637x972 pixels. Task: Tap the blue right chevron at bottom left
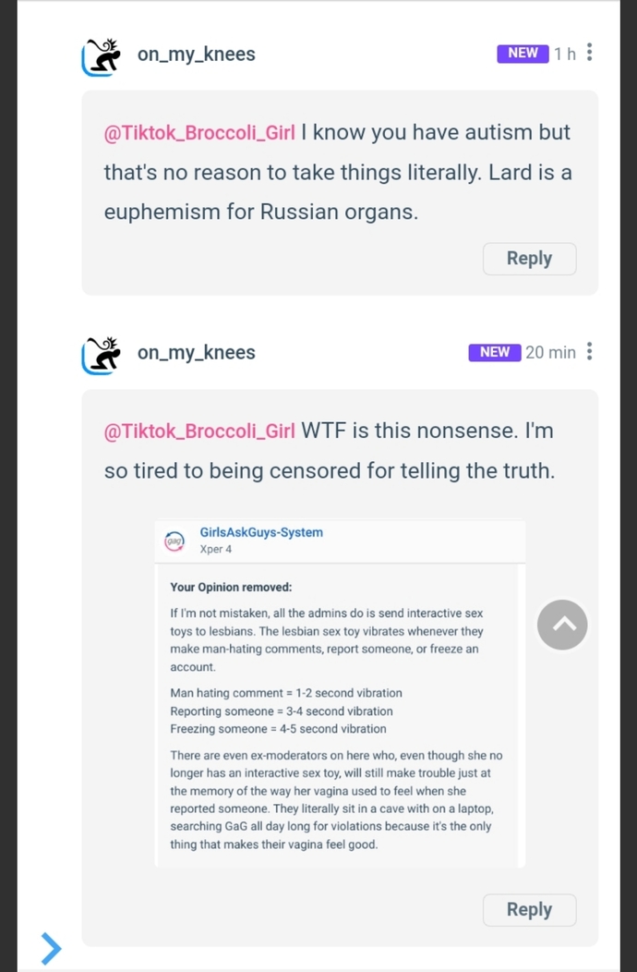(51, 949)
